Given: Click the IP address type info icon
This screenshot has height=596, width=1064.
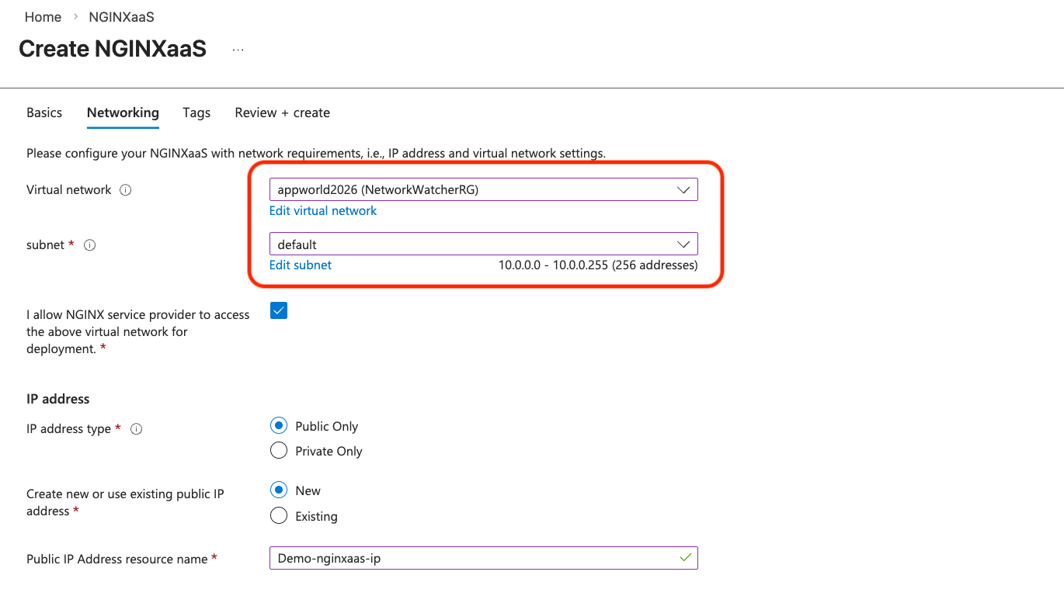Looking at the screenshot, I should (137, 429).
